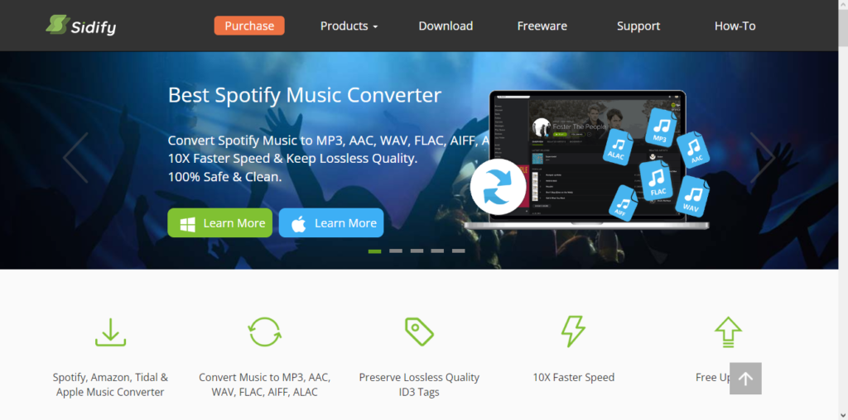Expand the Products dropdown menu
Viewport: 848px width, 420px height.
[349, 26]
